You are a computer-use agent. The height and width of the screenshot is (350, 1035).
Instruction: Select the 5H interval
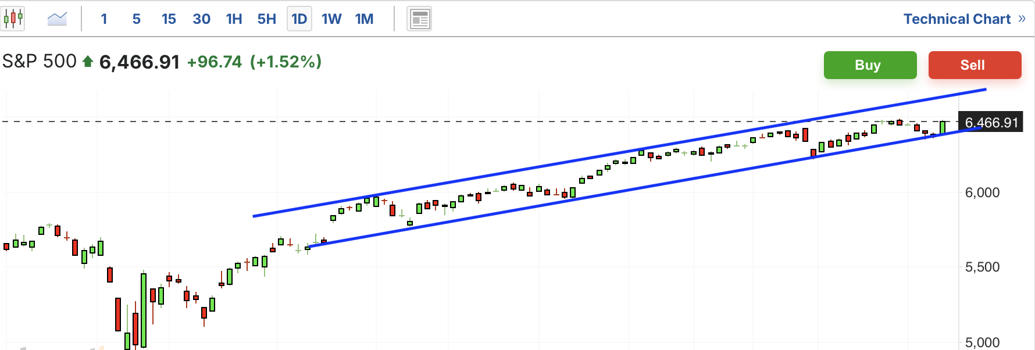coord(267,19)
